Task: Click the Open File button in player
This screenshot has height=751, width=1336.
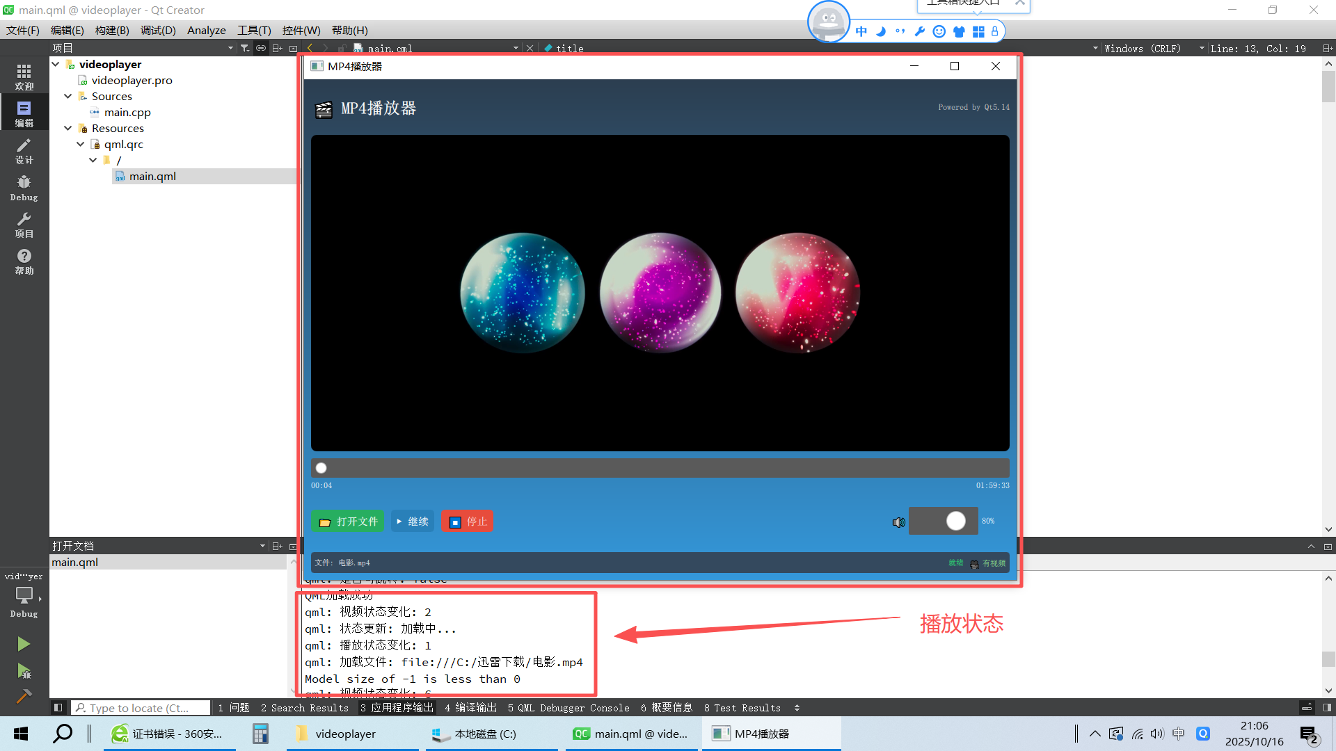Action: 347,522
